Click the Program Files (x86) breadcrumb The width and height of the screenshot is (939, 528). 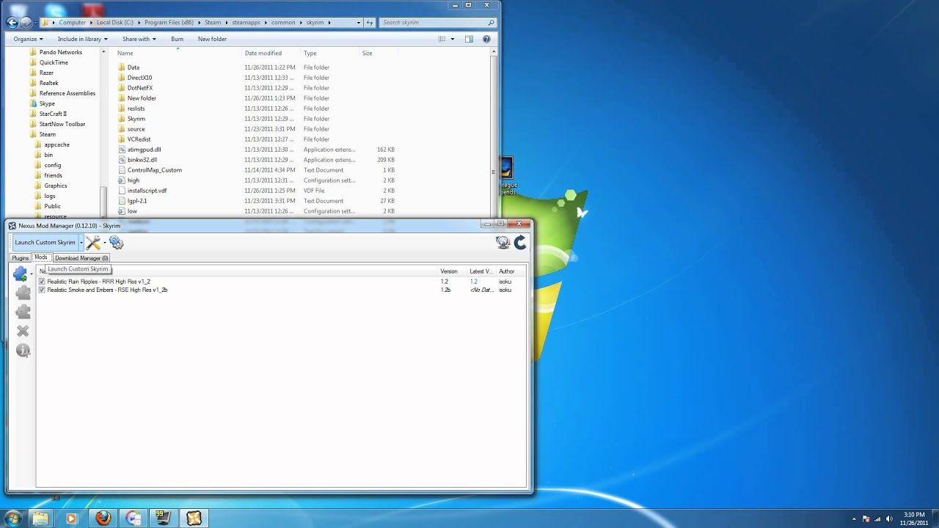coord(170,23)
